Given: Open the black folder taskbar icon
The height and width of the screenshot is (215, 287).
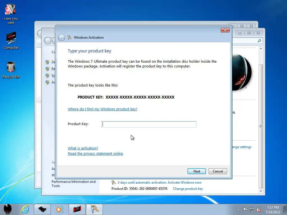Looking at the screenshot, I should click(x=42, y=209).
